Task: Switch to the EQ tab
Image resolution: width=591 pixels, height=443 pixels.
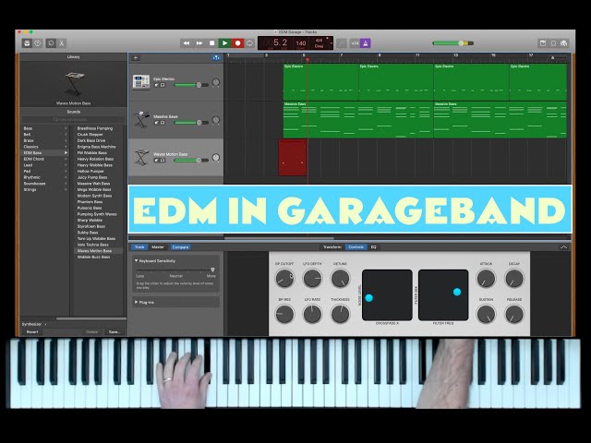Action: pos(373,247)
